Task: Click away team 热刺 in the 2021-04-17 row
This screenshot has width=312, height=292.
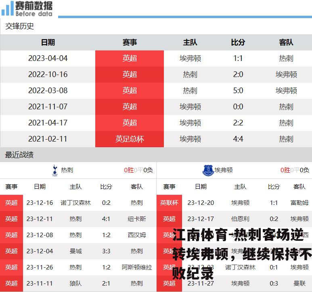Action: point(286,123)
